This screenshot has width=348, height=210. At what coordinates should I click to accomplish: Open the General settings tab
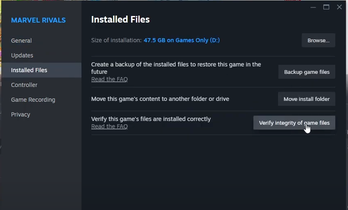[x=21, y=41]
